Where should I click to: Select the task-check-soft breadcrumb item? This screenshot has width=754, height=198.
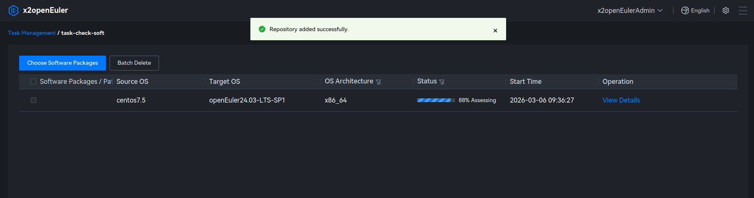[83, 33]
